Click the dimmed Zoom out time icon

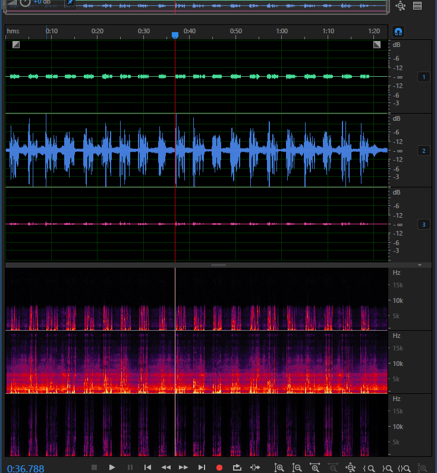click(x=333, y=468)
